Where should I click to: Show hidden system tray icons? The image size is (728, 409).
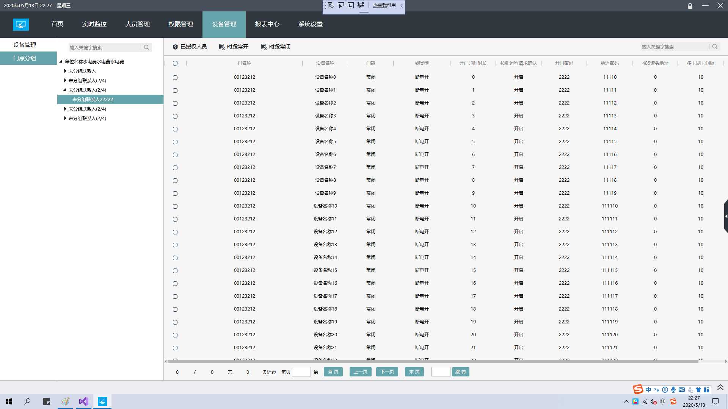click(626, 401)
